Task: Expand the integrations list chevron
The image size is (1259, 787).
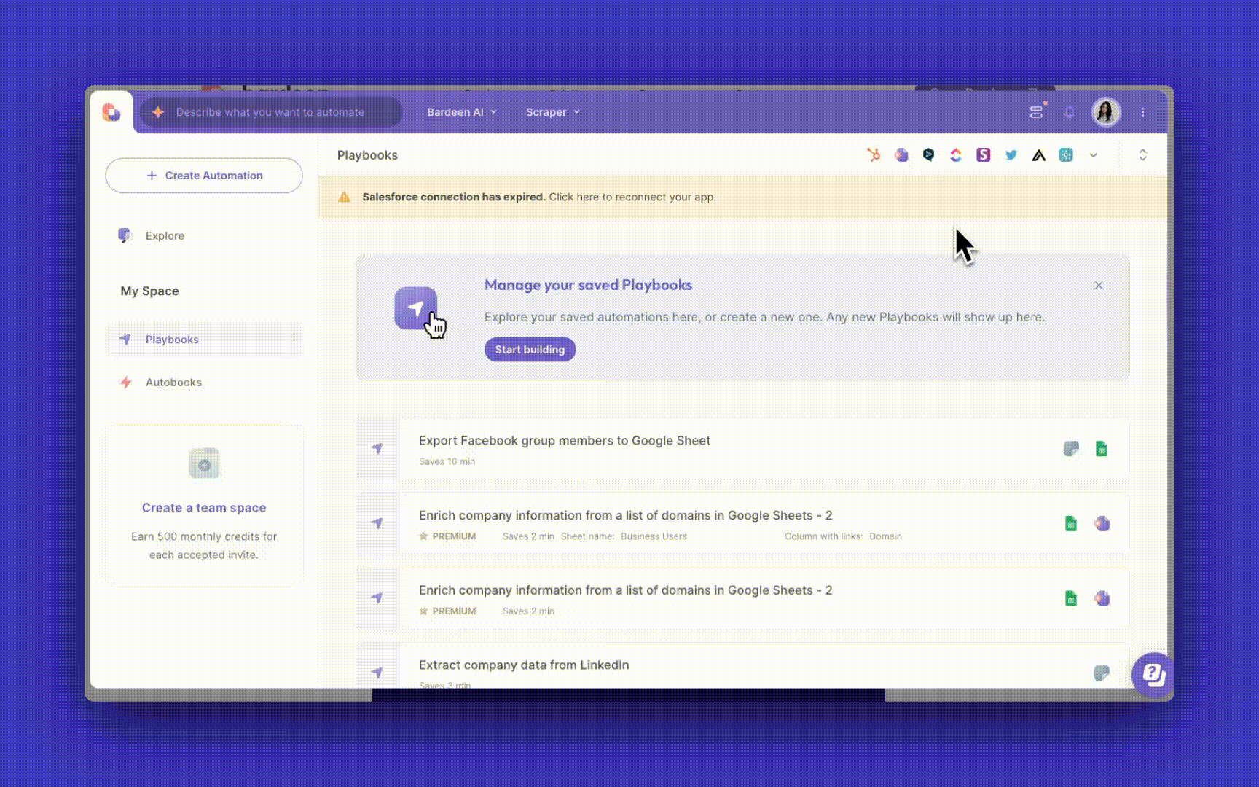Action: [1094, 154]
